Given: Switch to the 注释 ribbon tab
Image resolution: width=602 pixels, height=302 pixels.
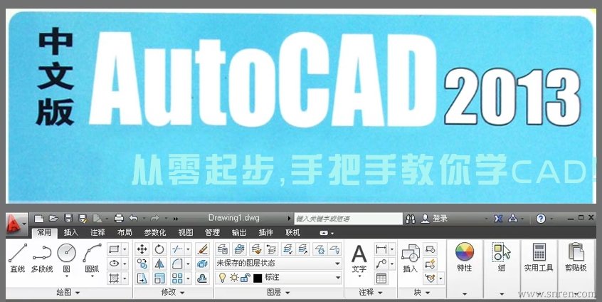Looking at the screenshot, I should click(x=97, y=232).
